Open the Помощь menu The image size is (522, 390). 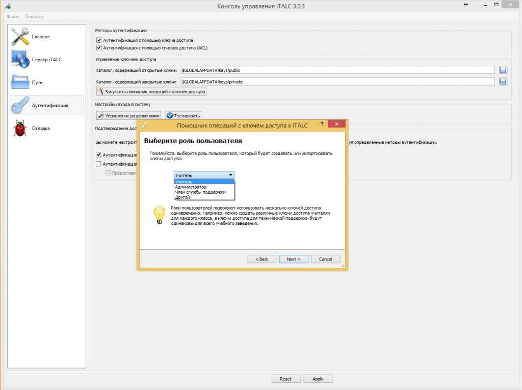click(x=34, y=16)
